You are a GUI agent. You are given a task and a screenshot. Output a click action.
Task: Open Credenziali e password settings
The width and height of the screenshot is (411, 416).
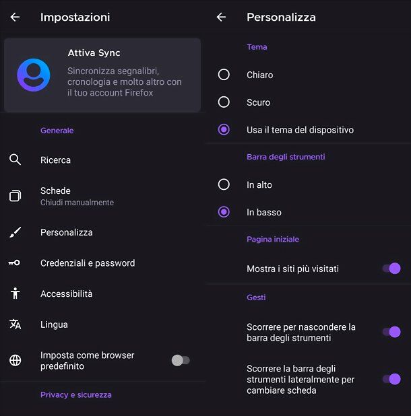coord(102,263)
